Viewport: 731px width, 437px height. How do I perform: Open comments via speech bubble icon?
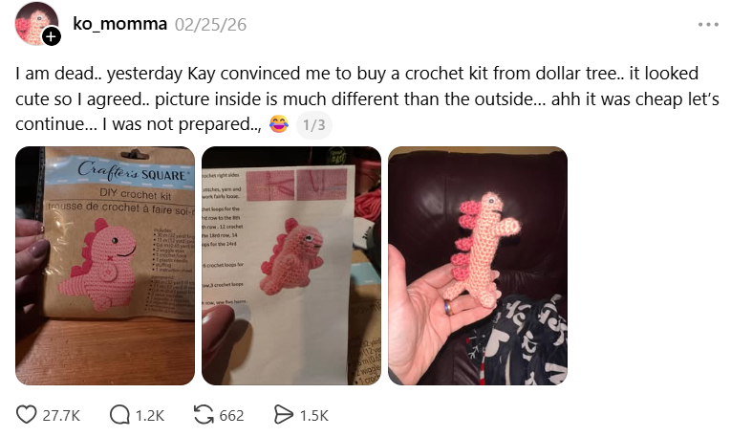click(119, 415)
